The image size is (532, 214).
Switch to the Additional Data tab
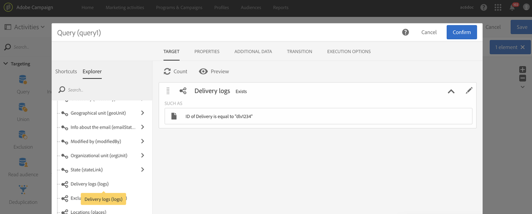253,52
